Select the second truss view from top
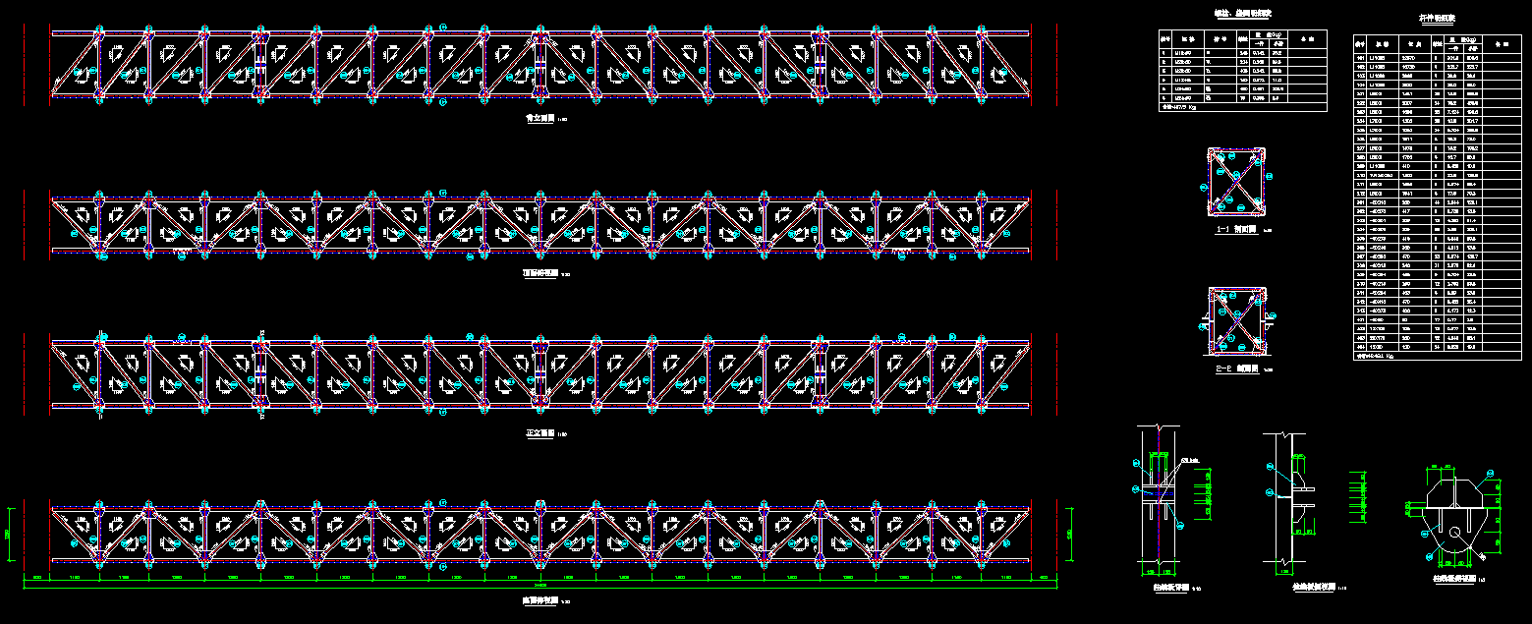Screen dimensions: 1532x624 pyautogui.click(x=540, y=224)
